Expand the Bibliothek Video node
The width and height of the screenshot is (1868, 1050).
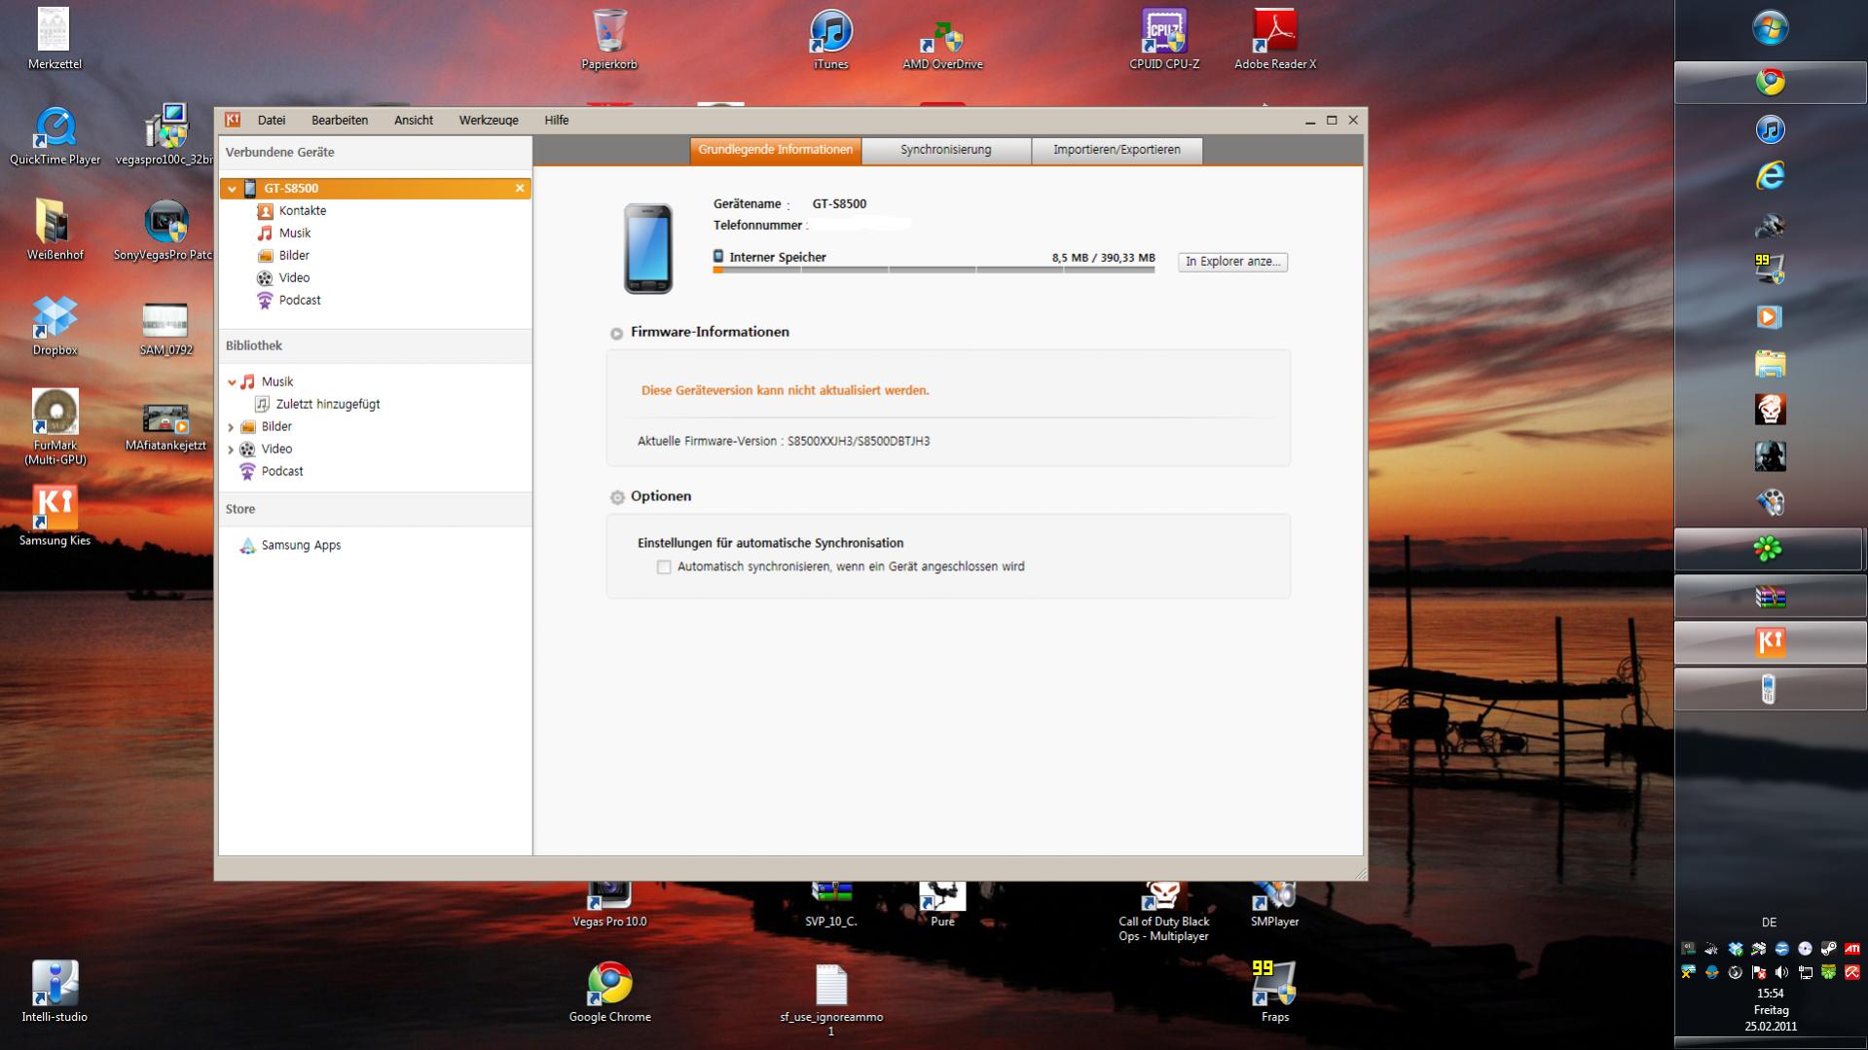click(231, 450)
